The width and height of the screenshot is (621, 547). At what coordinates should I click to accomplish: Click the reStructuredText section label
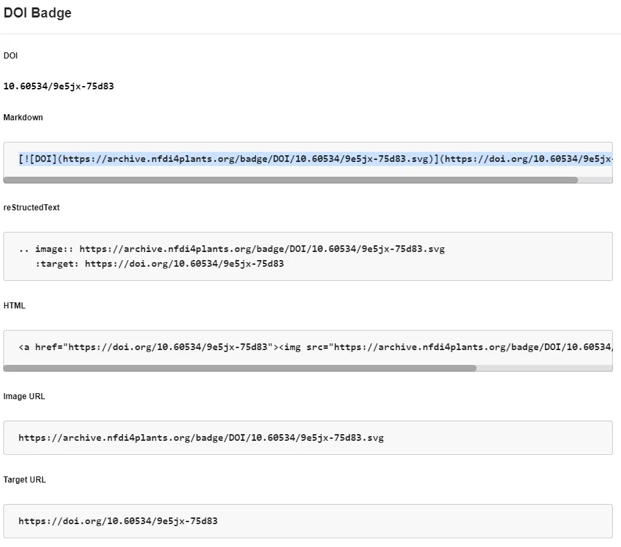click(32, 208)
